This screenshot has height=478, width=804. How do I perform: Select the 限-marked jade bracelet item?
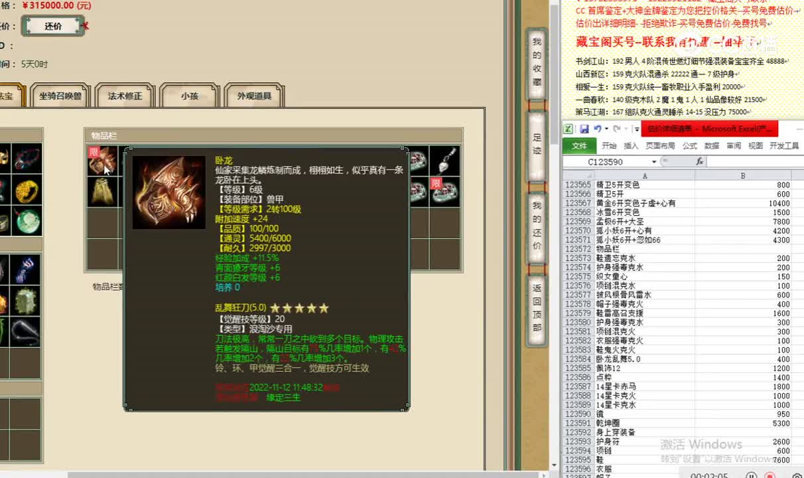[x=445, y=192]
